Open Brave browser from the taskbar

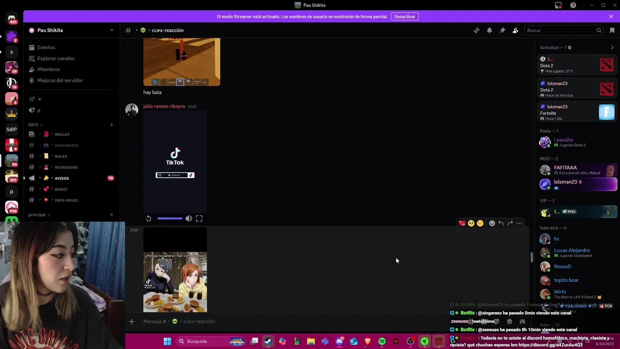pyautogui.click(x=368, y=341)
